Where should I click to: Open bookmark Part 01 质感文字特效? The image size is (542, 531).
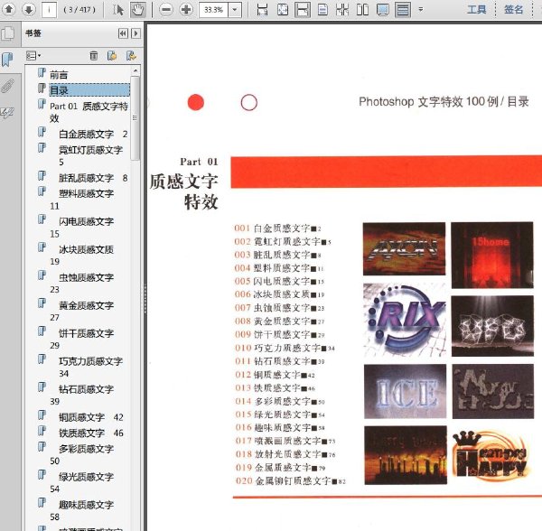89,112
